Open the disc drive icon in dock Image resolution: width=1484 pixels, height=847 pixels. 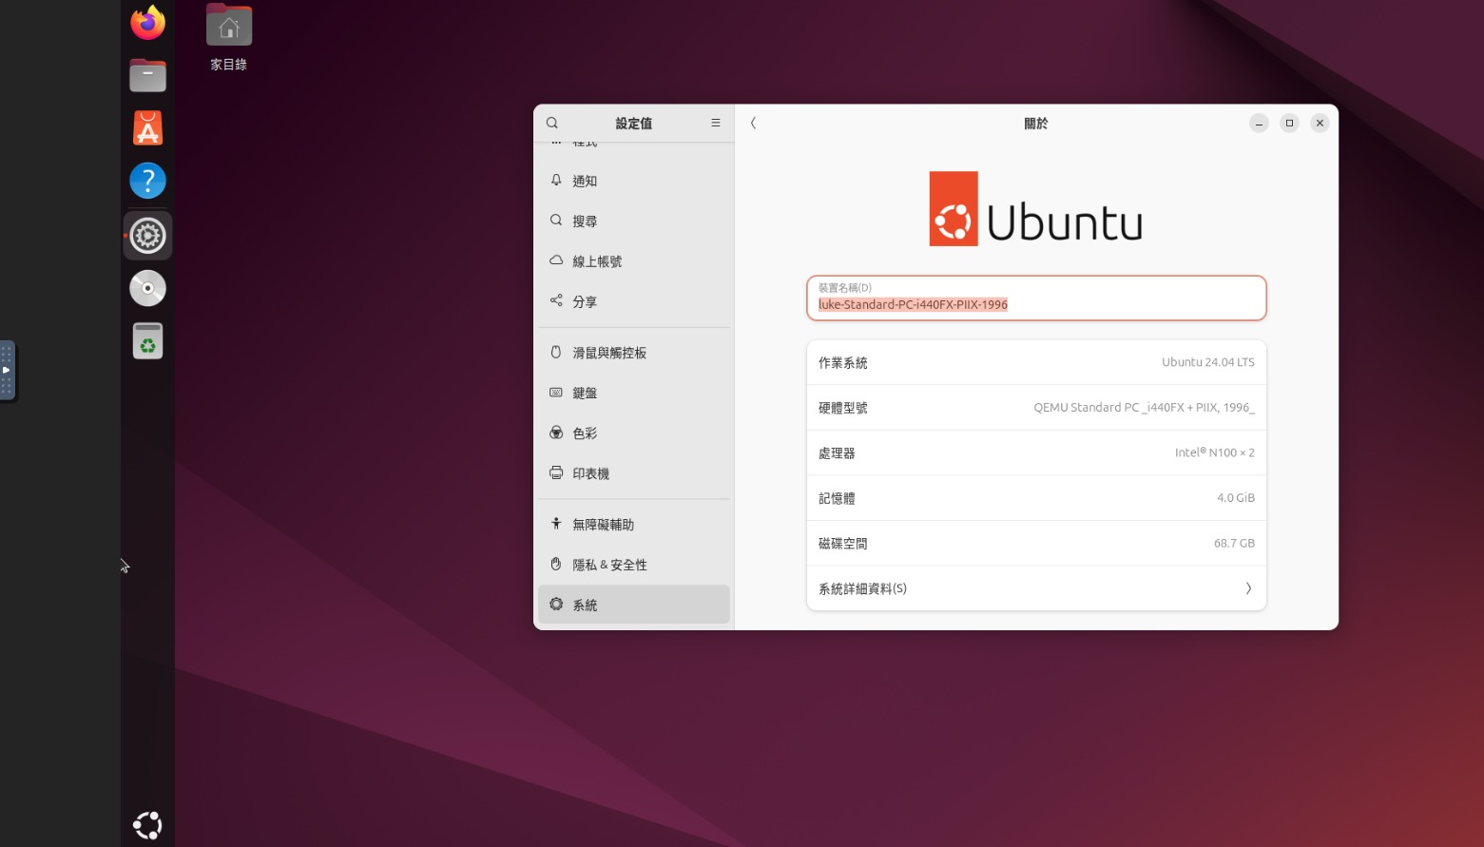(x=147, y=288)
